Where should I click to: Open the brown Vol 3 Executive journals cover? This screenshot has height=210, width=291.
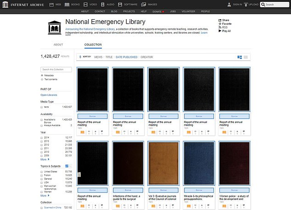click(x=163, y=163)
